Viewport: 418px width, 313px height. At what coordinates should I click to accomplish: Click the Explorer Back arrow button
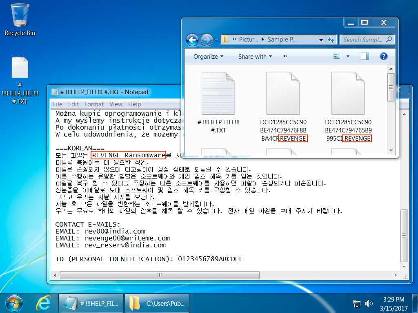[192, 40]
